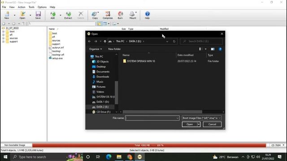The width and height of the screenshot is (287, 161).
Task: Click the navigation pane vertical scrollbar
Action: tap(116, 93)
